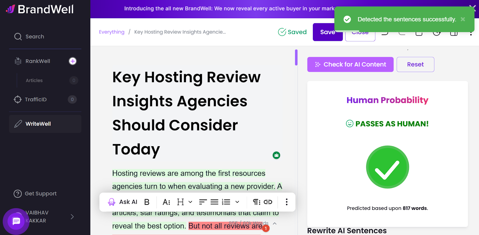Collapse the word count chevron
This screenshot has width=479, height=235.
pyautogui.click(x=275, y=223)
